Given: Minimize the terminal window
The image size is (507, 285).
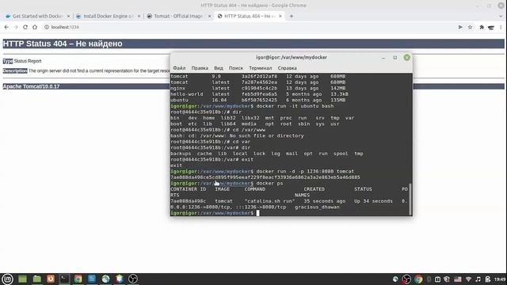Looking at the screenshot, I should coord(383,58).
